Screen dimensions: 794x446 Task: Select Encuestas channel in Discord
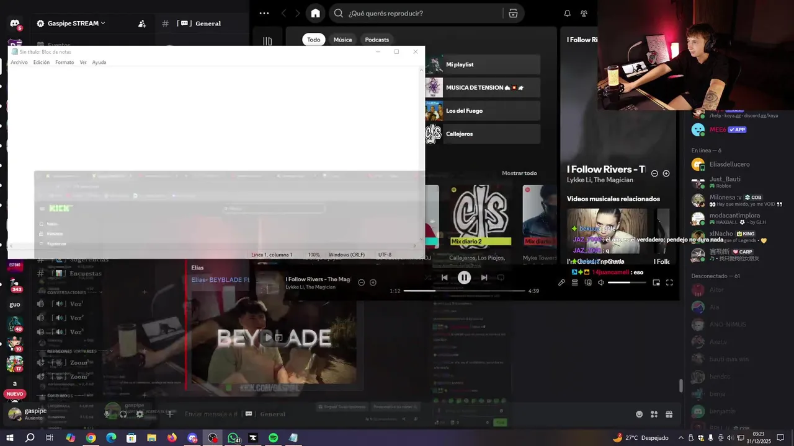(x=78, y=273)
